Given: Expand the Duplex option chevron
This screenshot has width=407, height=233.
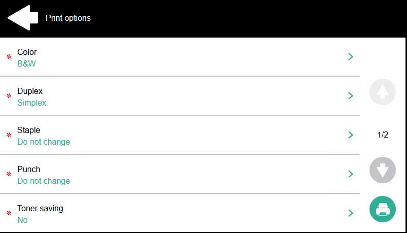Looking at the screenshot, I should 350,96.
